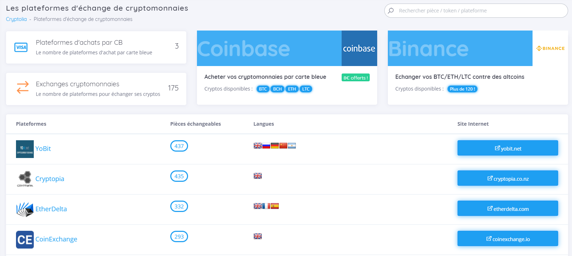The height and width of the screenshot is (256, 572).
Task: Click the Argentinian flag on YoBit row
Action: 292,145
